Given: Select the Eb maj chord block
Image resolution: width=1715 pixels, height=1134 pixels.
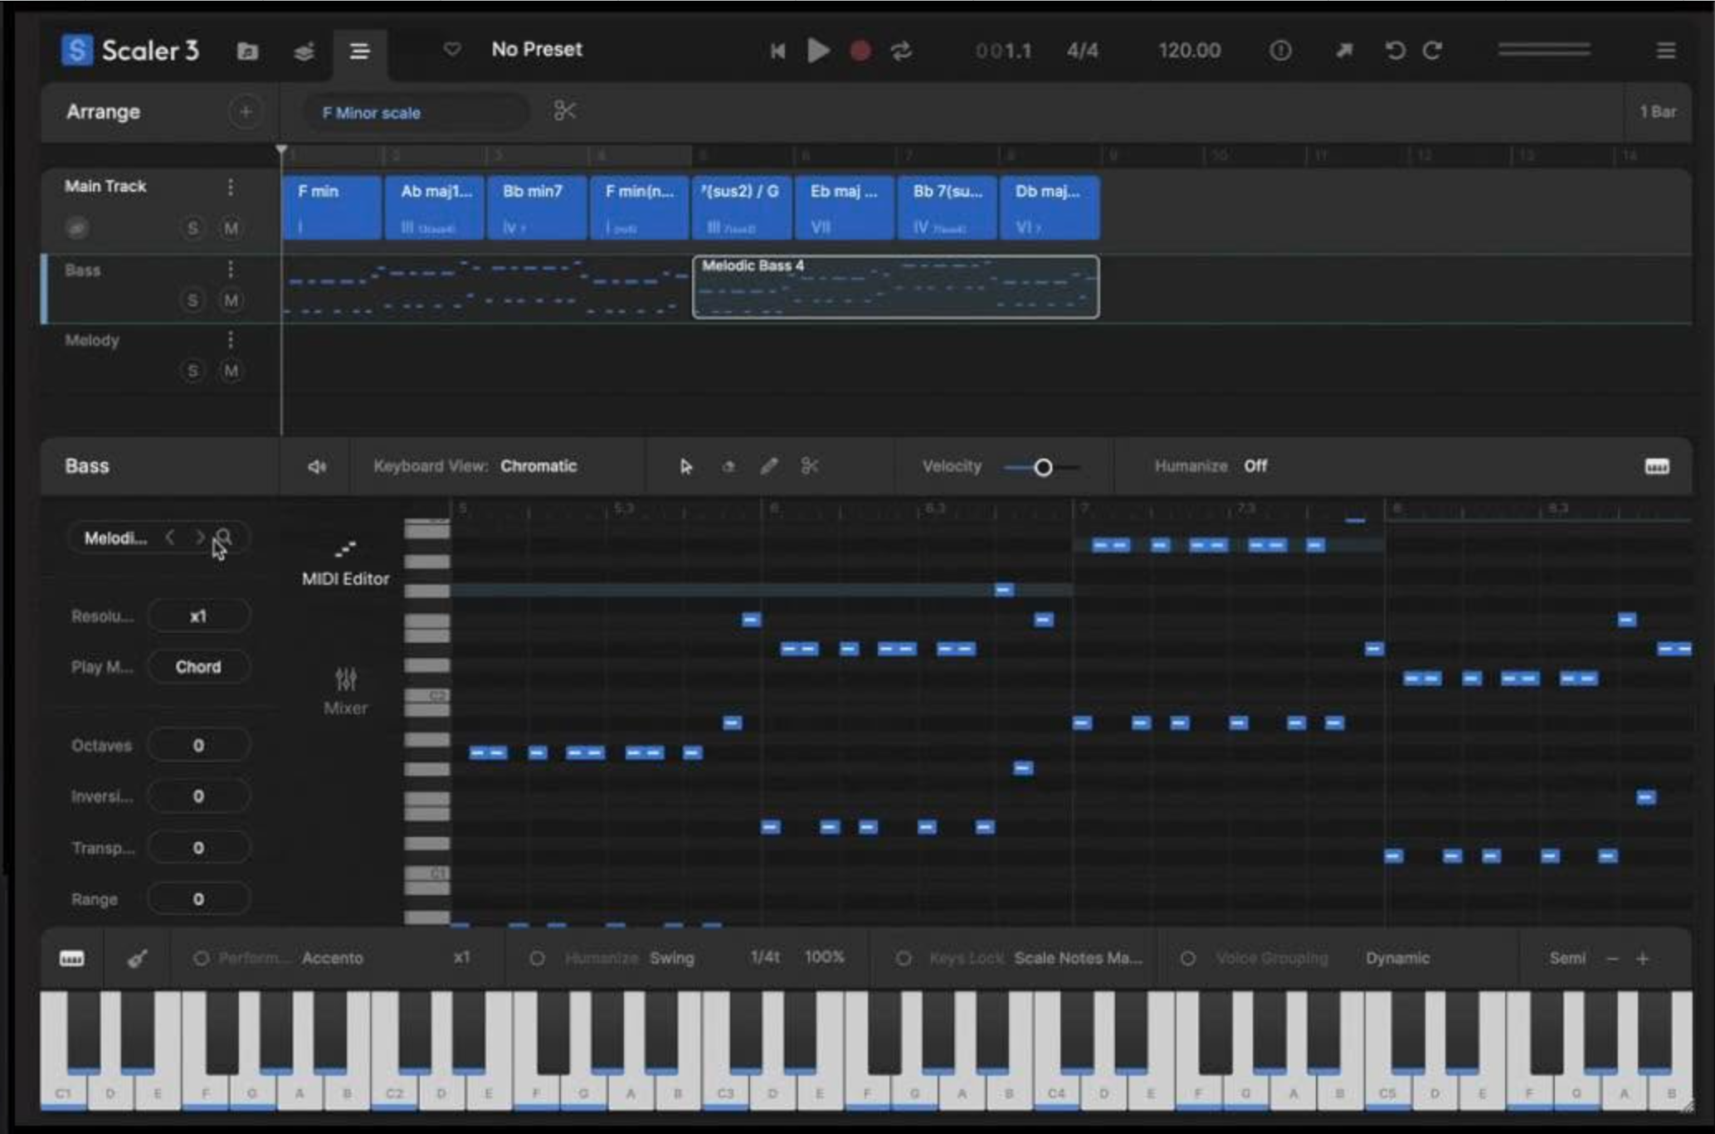Looking at the screenshot, I should 845,207.
